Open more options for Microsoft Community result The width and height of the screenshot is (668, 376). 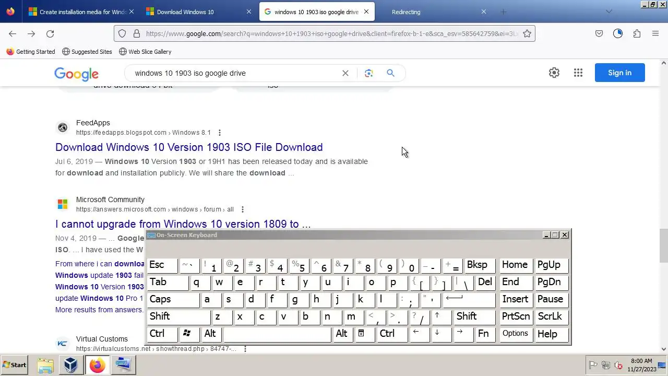coord(242,209)
